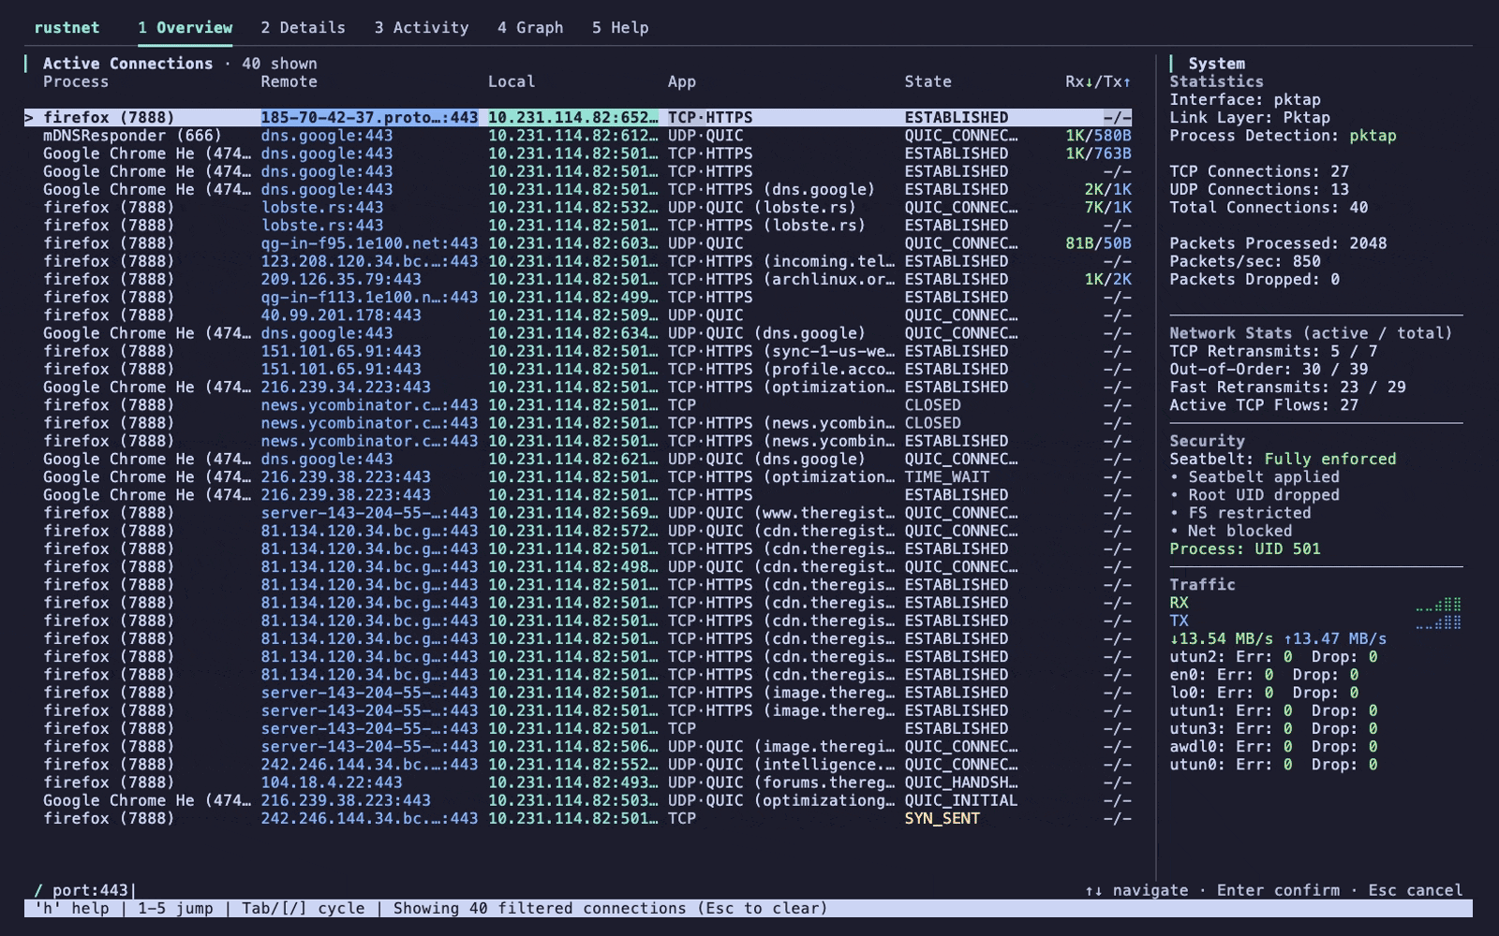
Task: Select the SYN_SENT firefox row
Action: point(578,819)
